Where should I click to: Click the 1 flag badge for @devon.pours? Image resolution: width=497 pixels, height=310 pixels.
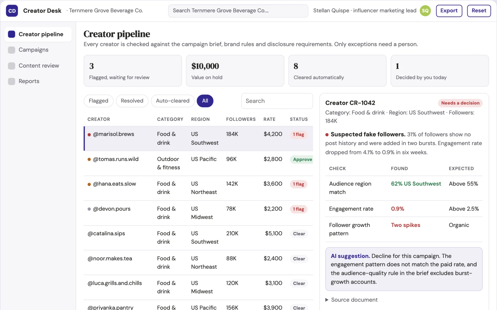point(299,209)
